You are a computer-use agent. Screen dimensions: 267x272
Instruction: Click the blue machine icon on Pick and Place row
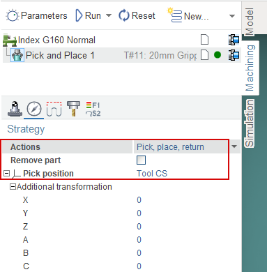click(234, 55)
